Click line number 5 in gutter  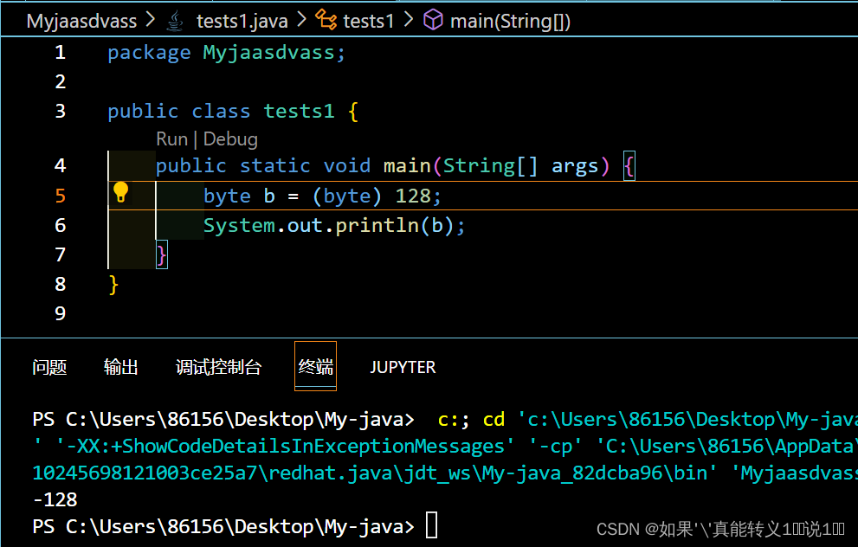tap(61, 196)
